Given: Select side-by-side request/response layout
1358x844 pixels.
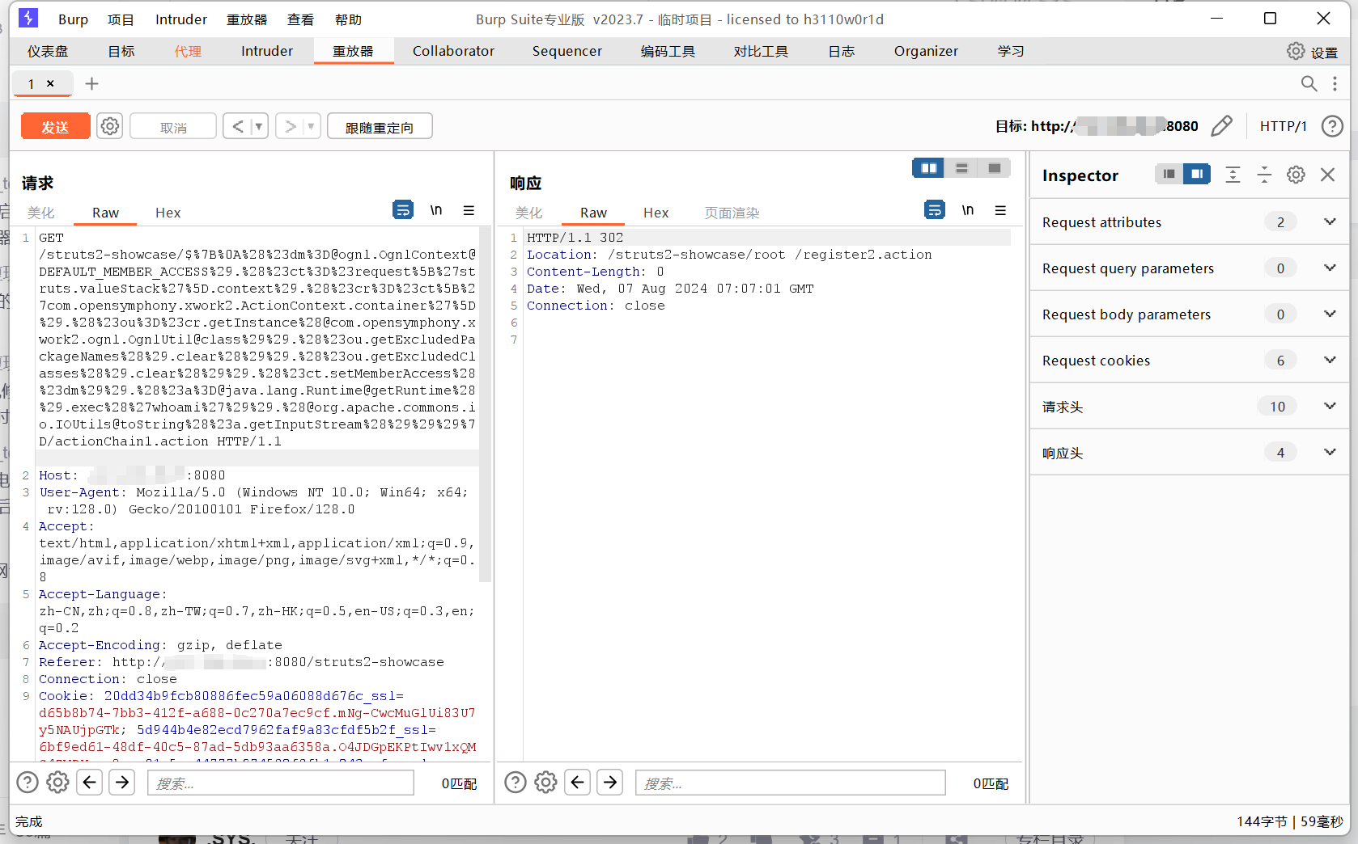Looking at the screenshot, I should click(928, 168).
